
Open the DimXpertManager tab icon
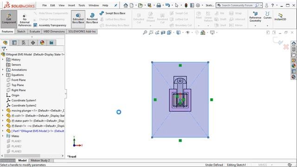pyautogui.click(x=33, y=43)
